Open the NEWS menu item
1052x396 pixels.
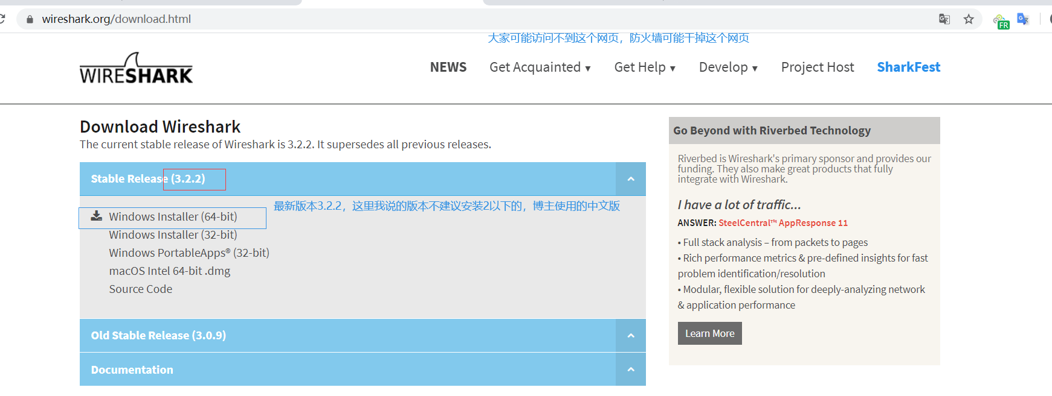[x=448, y=67]
